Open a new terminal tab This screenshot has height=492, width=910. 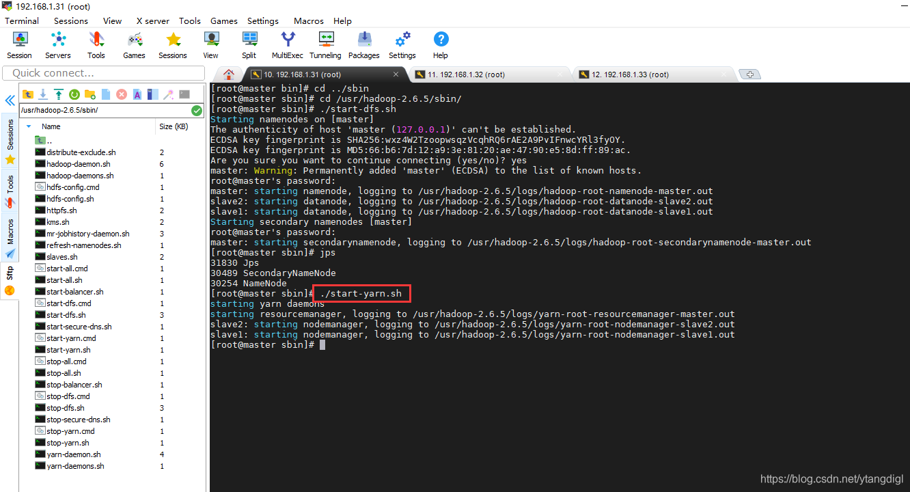pyautogui.click(x=750, y=74)
